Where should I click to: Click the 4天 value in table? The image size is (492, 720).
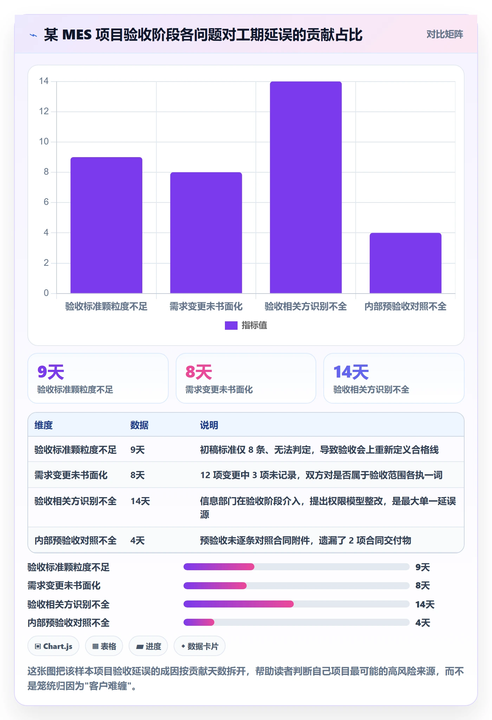[x=137, y=540]
